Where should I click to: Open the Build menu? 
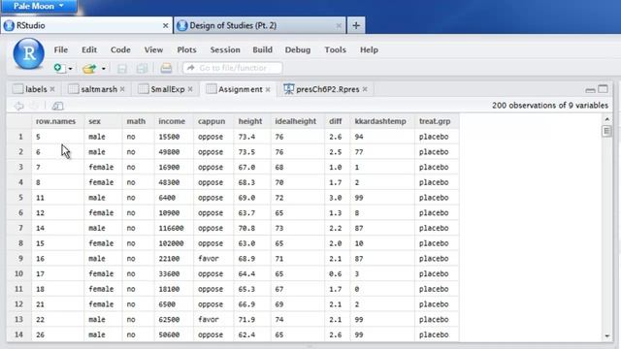tap(263, 49)
